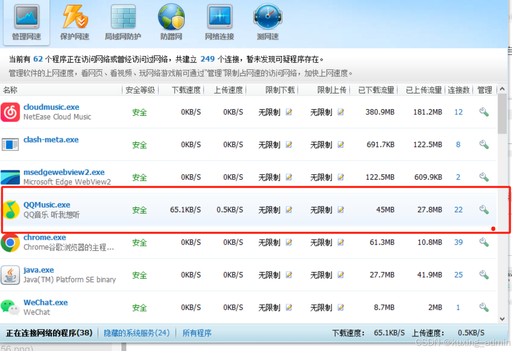The image size is (512, 351).
Task: Open the 防蹭网 globe shield tool
Action: pyautogui.click(x=171, y=23)
